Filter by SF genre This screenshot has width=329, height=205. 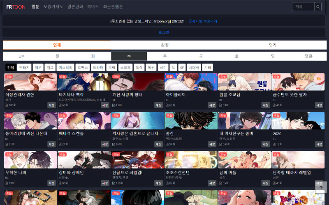click(182, 68)
